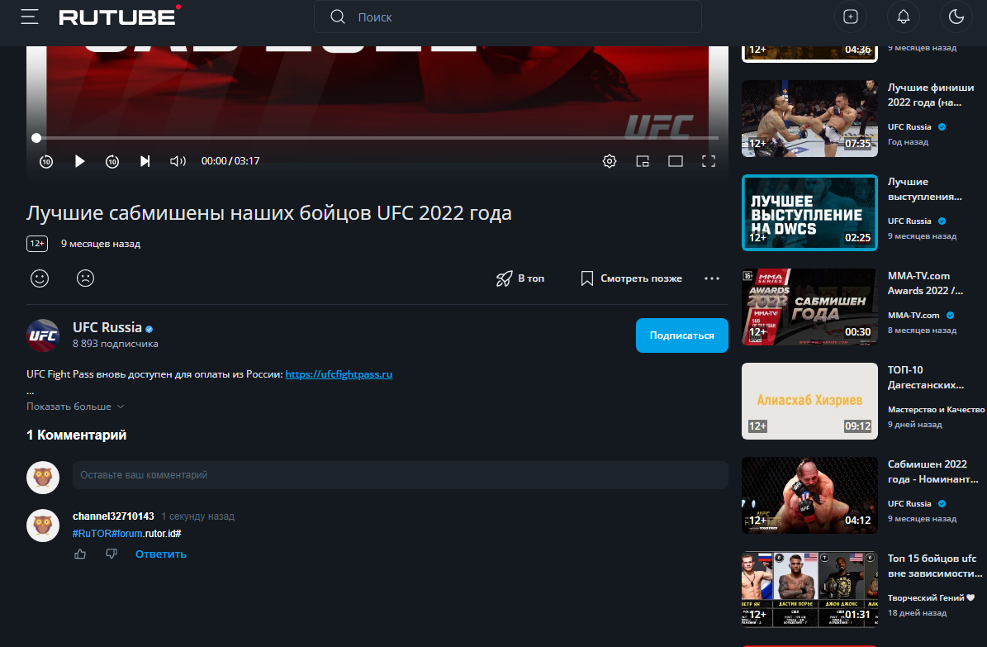Image resolution: width=987 pixels, height=647 pixels.
Task: Expand Показать больше description
Action: 75,407
